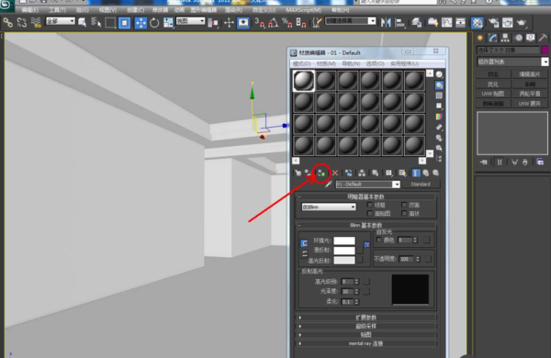Open the 导航(N) menu in Material Editor
This screenshot has height=358, width=551.
pyautogui.click(x=351, y=63)
